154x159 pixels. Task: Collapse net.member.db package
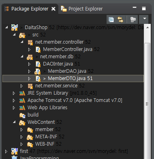(x=22, y=56)
